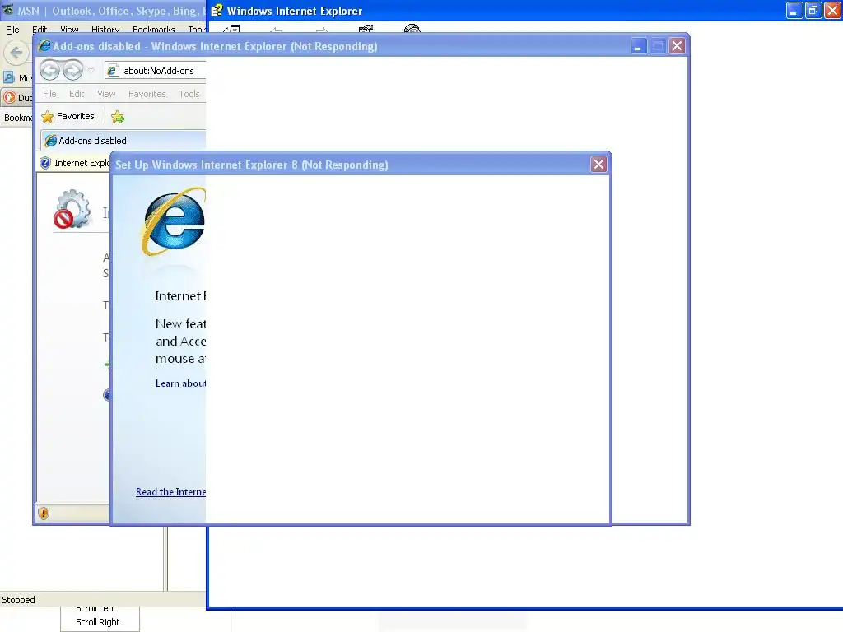This screenshot has height=632, width=843.
Task: Click Back arrow in Add-ons disabled IE window
Action: 49,70
